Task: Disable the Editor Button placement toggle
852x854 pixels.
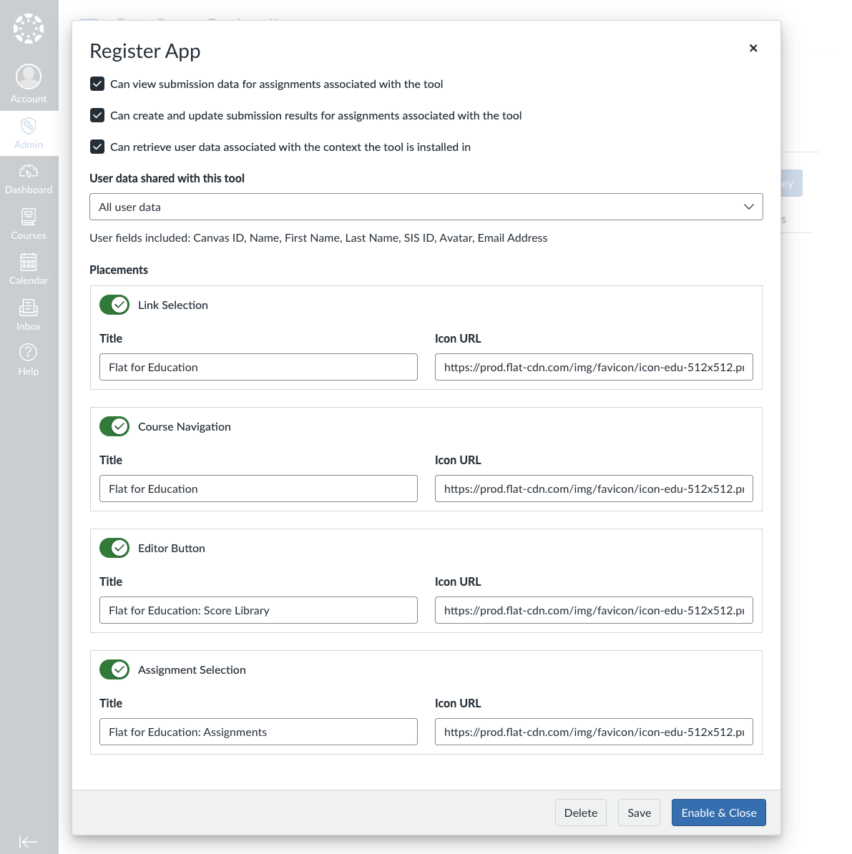Action: click(x=114, y=548)
